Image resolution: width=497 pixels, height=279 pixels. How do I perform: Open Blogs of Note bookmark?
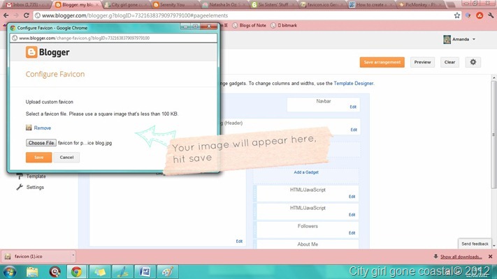coord(249,25)
